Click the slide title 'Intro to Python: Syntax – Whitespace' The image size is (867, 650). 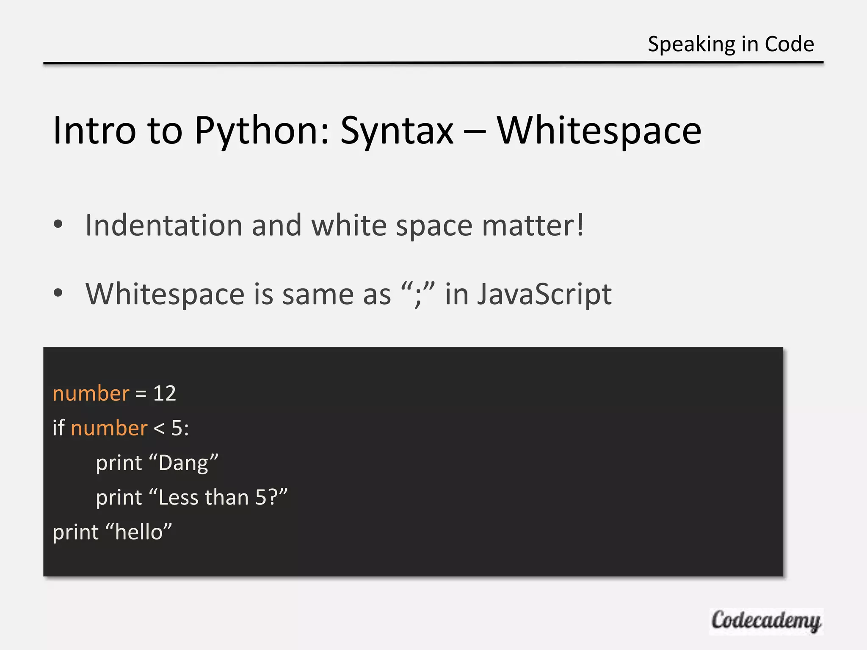point(377,131)
